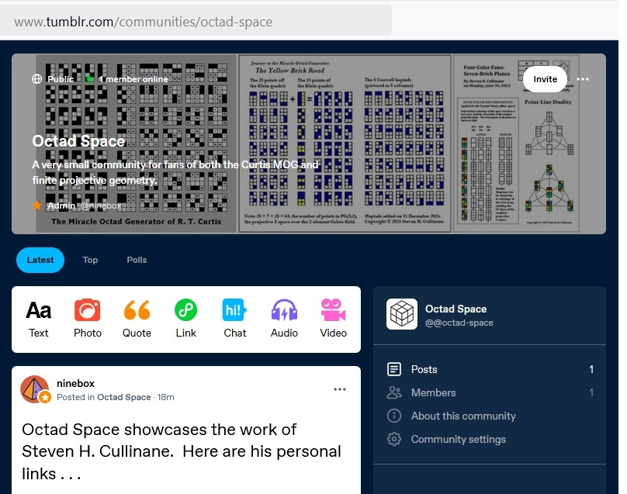View the community Posts in sidebar
This screenshot has height=494, width=627.
tap(424, 369)
